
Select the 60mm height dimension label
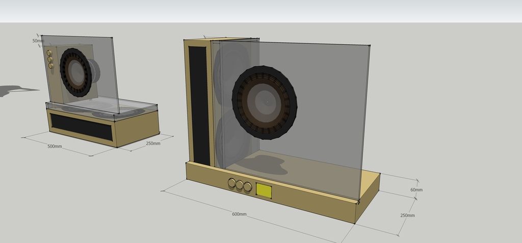(416, 190)
